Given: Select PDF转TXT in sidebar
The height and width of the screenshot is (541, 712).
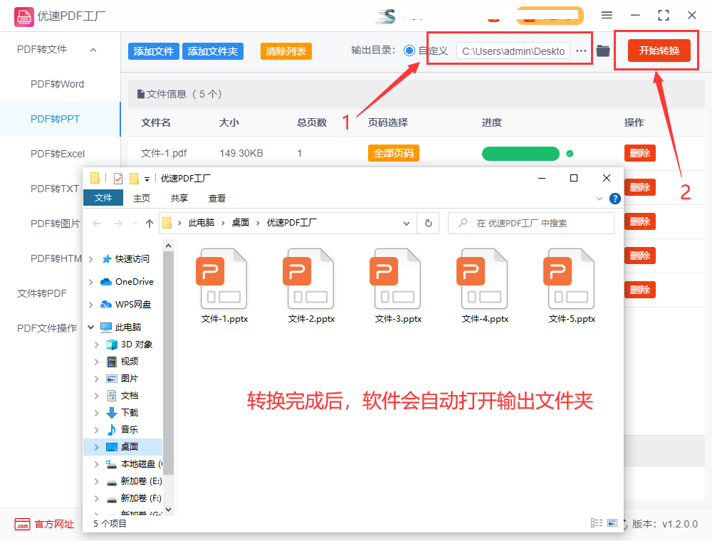Looking at the screenshot, I should click(55, 189).
